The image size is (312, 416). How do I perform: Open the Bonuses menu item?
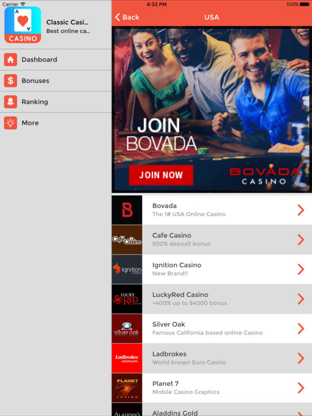point(56,81)
